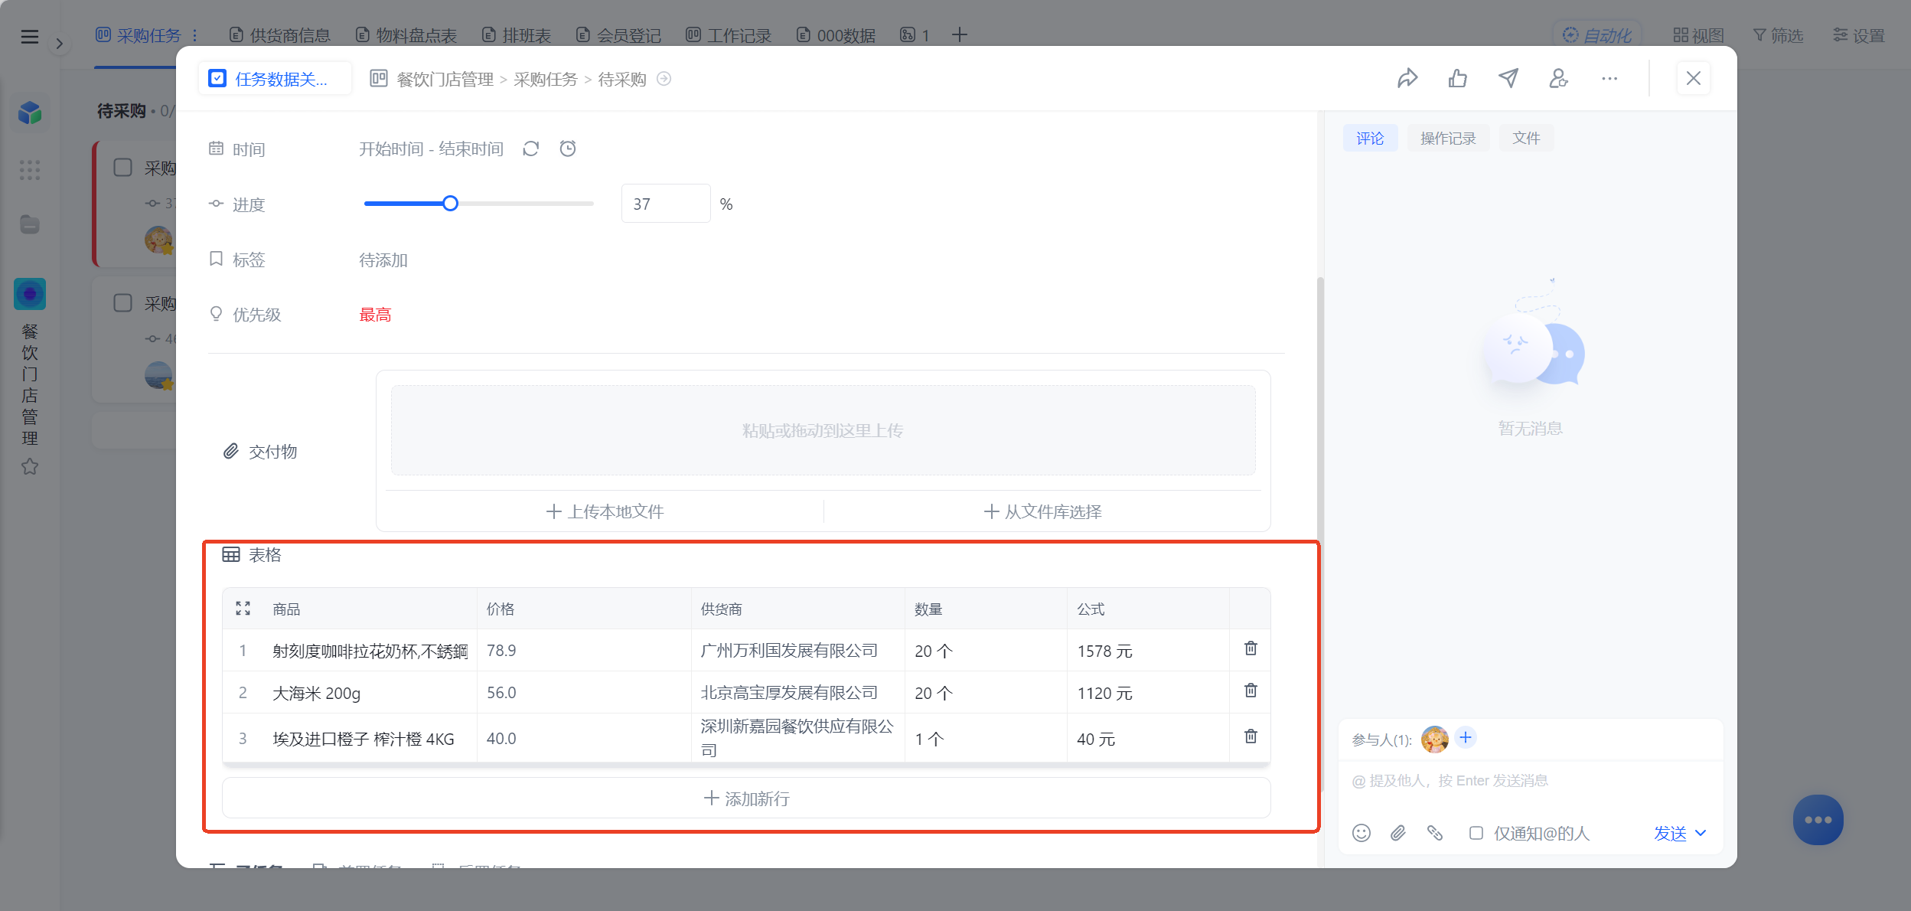Switch to the 000数据 tab
1911x911 pixels.
coord(836,35)
